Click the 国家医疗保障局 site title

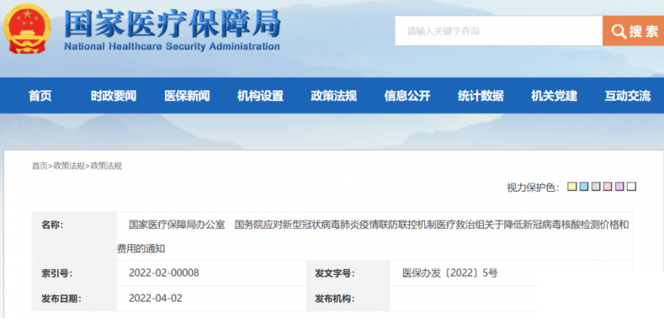(173, 23)
